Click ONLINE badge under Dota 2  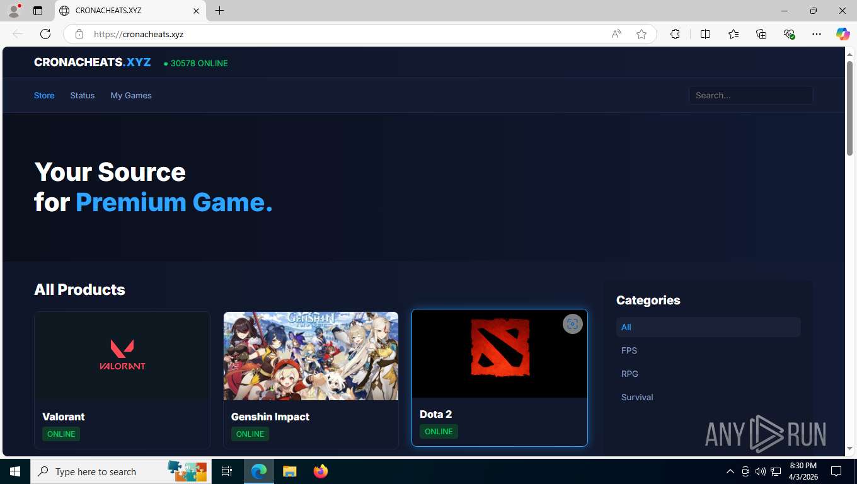pos(439,431)
